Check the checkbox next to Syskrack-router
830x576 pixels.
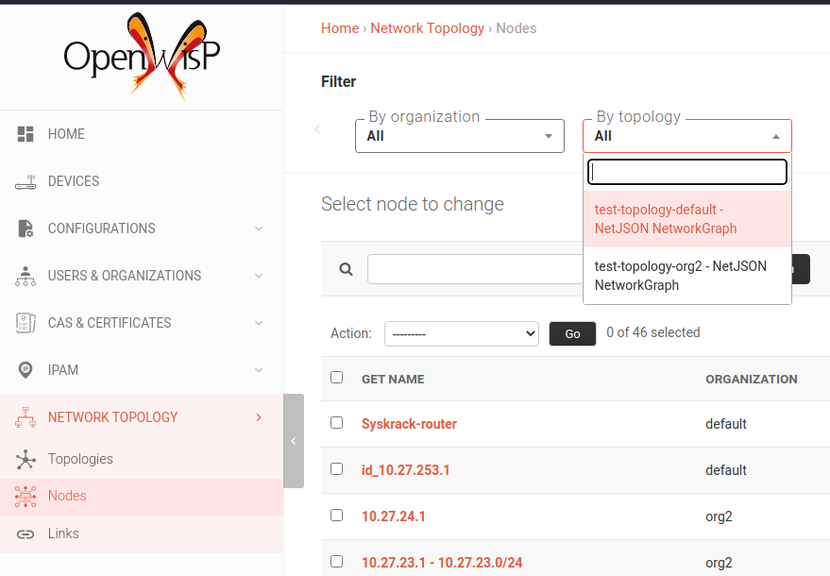pos(336,422)
